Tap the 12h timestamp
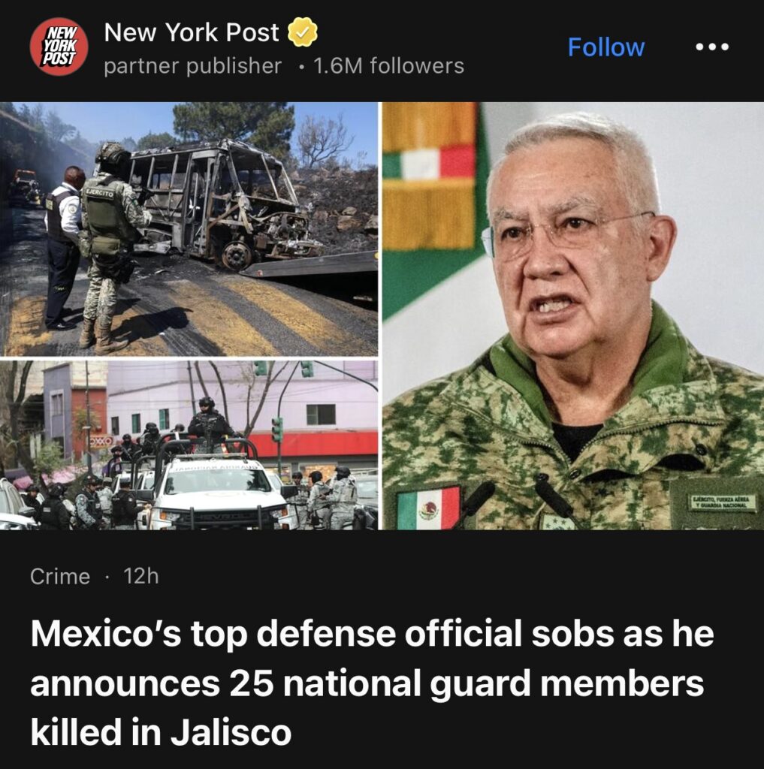The height and width of the screenshot is (769, 764). tap(141, 576)
